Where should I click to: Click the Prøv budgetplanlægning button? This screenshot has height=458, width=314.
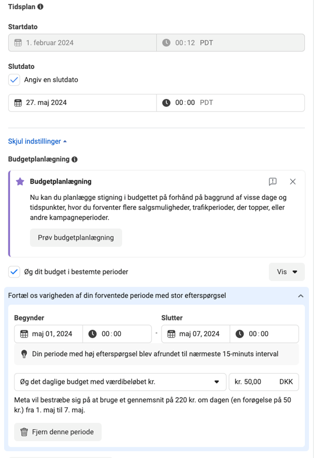tap(76, 238)
